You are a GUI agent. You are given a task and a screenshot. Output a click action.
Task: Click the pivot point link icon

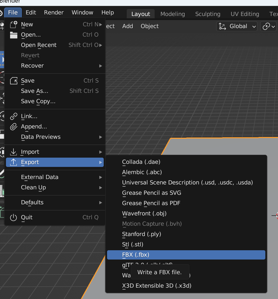(266, 26)
